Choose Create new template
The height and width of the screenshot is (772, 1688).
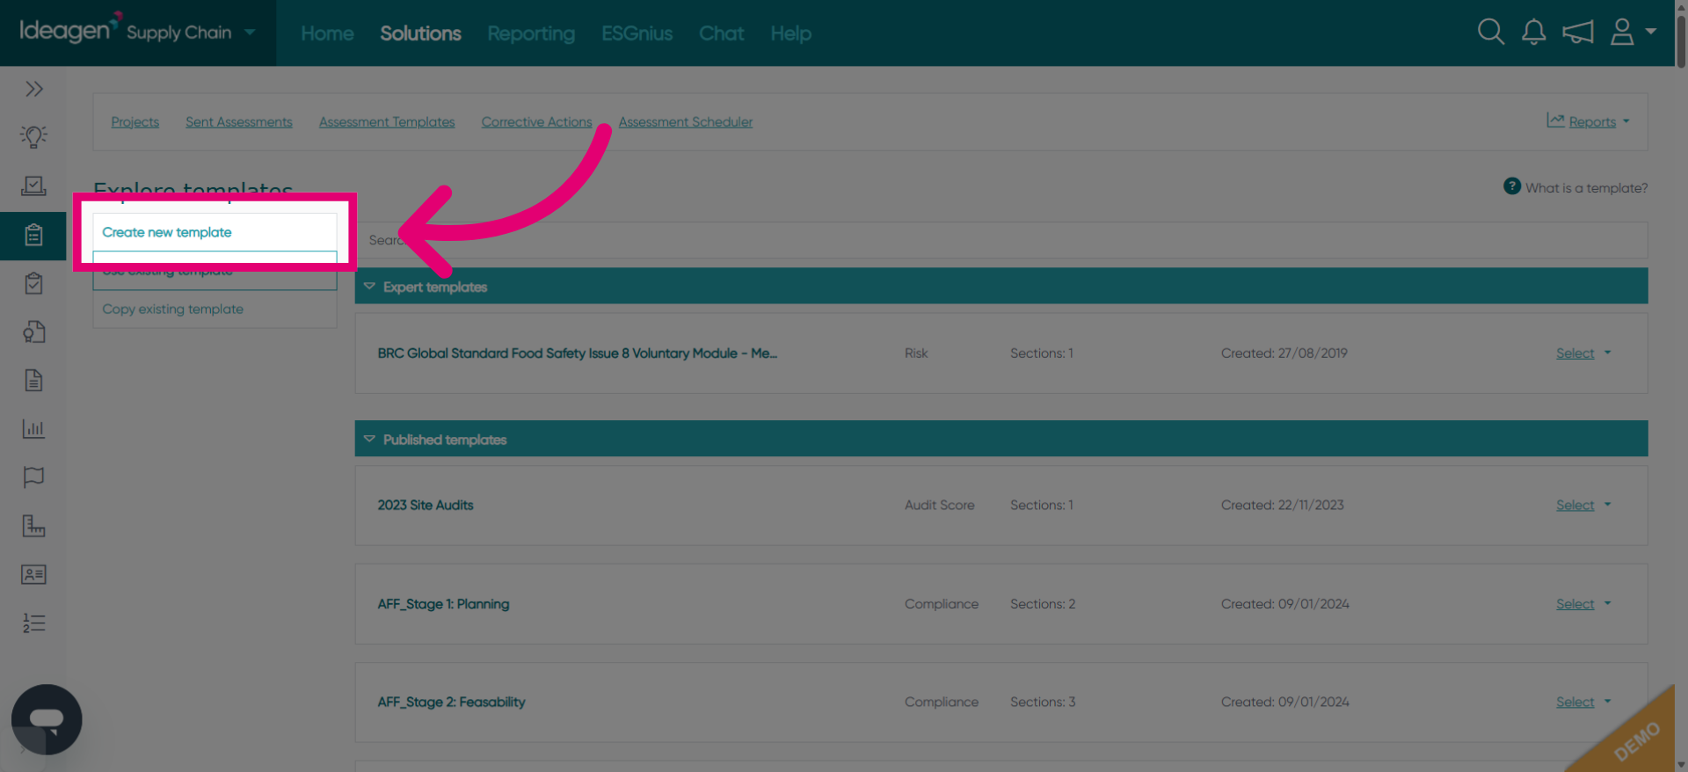tap(215, 232)
